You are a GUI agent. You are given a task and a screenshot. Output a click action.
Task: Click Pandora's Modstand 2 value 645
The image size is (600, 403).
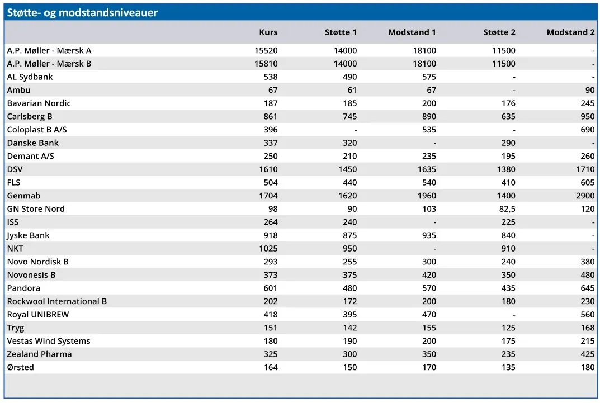(x=587, y=288)
